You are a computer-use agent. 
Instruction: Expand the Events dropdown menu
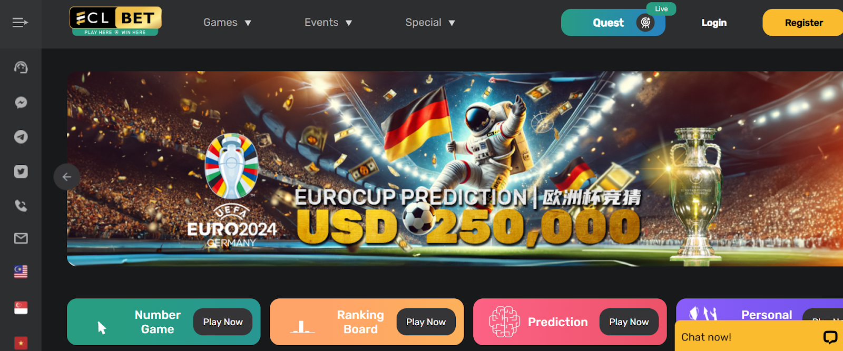(328, 23)
